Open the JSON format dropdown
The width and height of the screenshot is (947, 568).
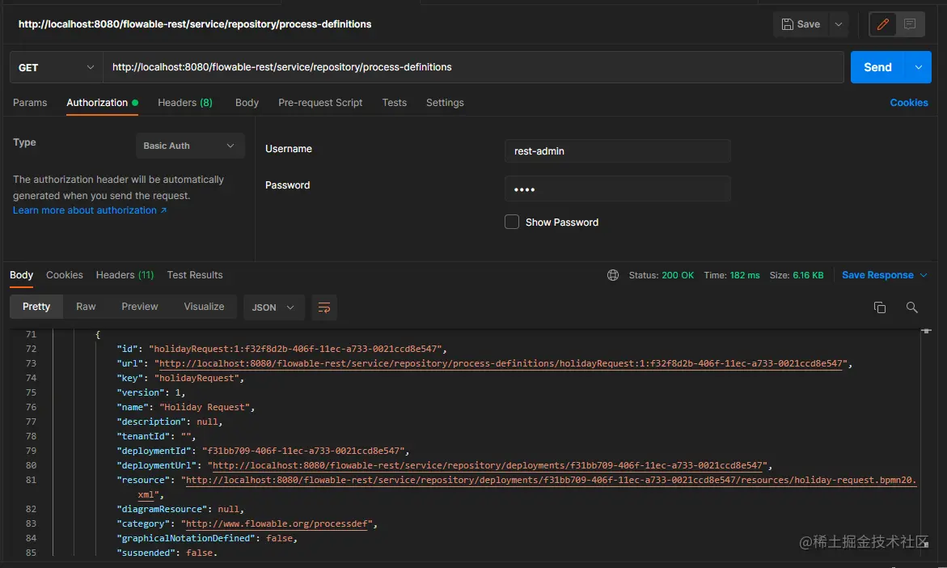(273, 307)
